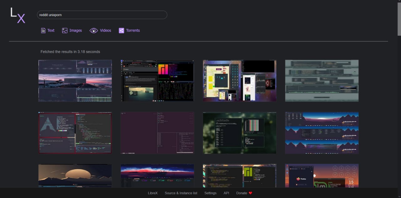Switch to the Text results tab
Screen dimensions: 401x198
48,30
